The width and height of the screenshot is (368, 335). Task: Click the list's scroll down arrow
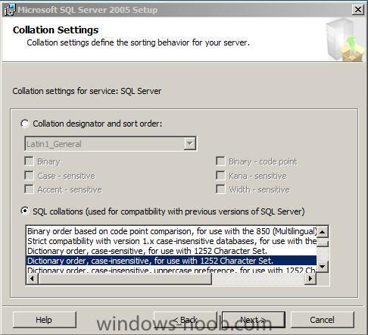click(323, 267)
